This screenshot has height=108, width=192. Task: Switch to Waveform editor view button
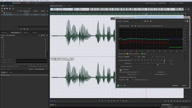(6, 3)
